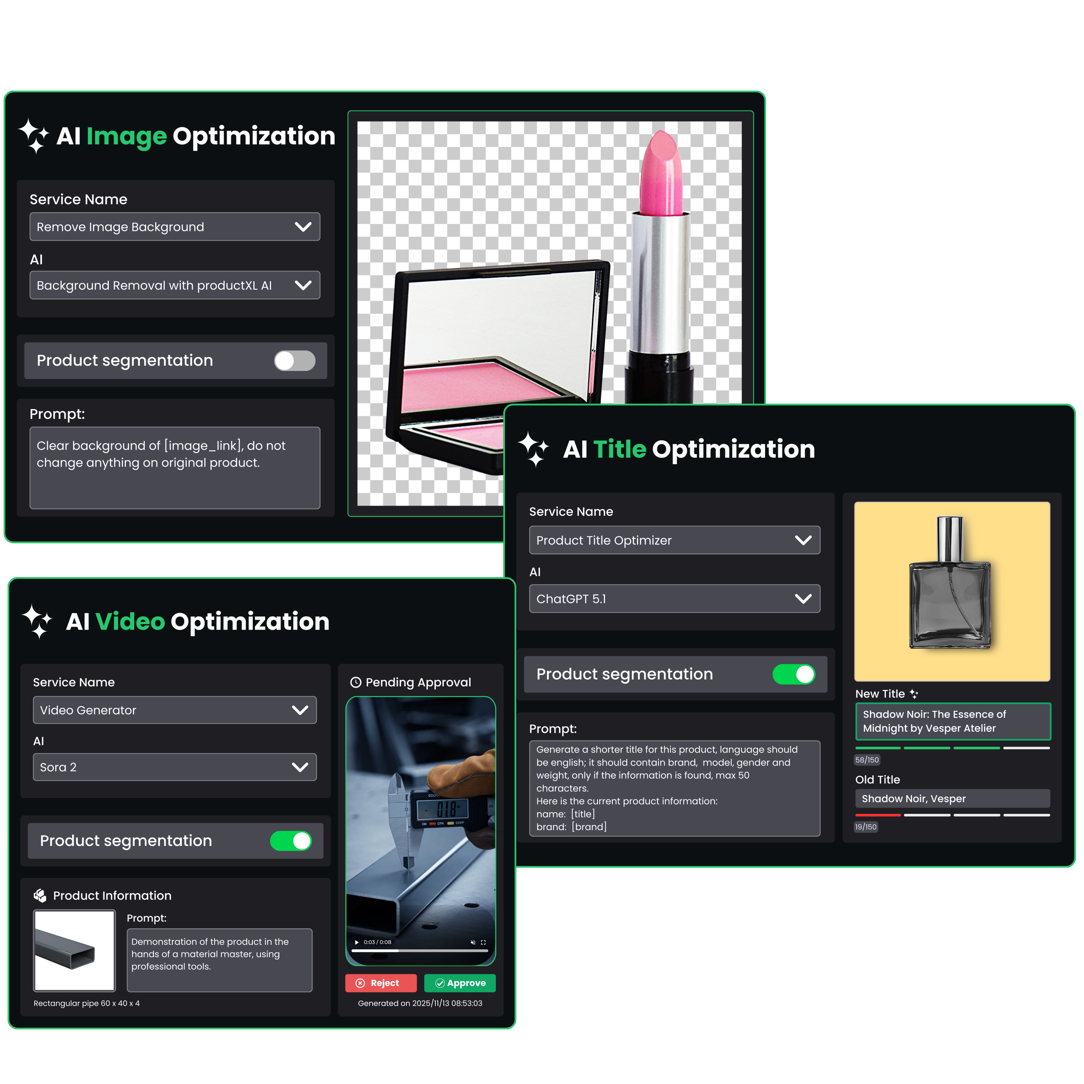Click the cubes icon beside Product Information
Viewport: 1084px width, 1084px height.
[40, 896]
